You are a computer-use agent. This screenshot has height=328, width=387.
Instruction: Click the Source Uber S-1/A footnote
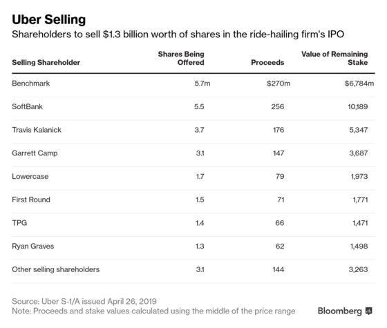click(84, 301)
